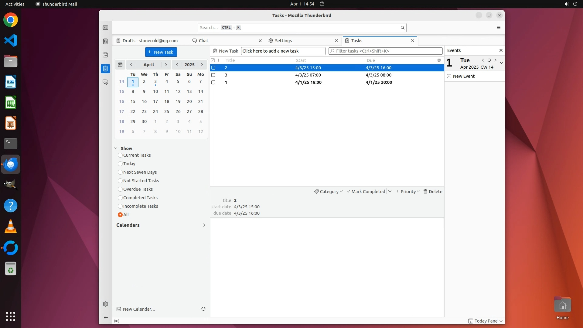The height and width of the screenshot is (328, 583).
Task: Click the calendar synchronize refresh icon
Action: (203, 309)
